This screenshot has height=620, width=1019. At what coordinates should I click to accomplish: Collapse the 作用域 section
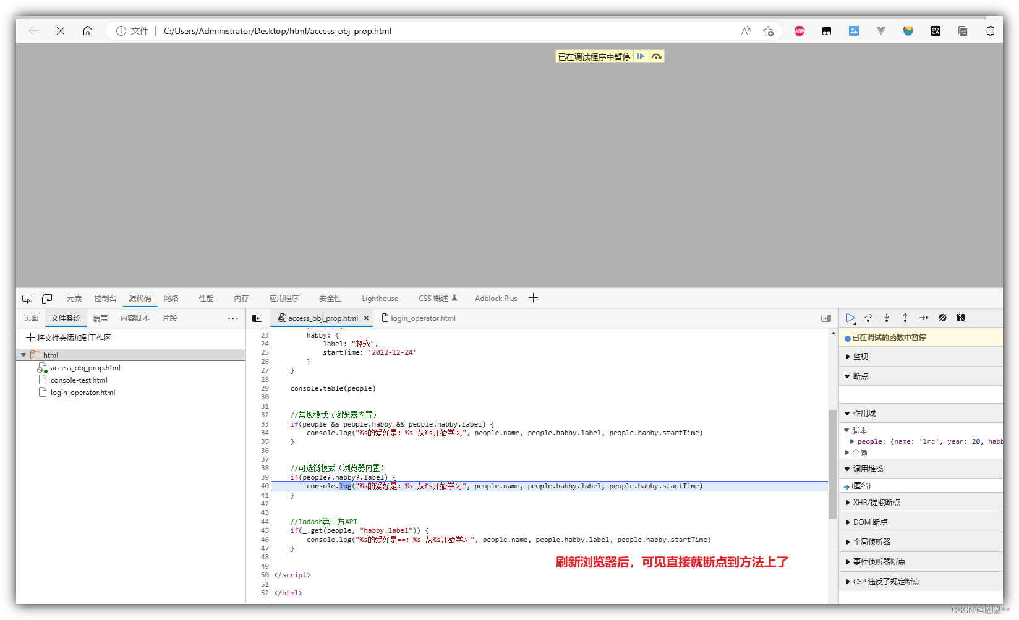921,414
